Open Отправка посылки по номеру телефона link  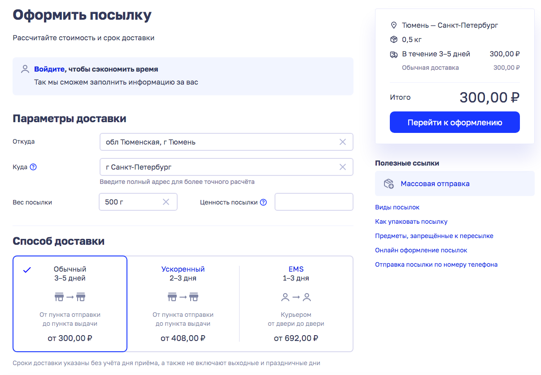[x=436, y=264]
